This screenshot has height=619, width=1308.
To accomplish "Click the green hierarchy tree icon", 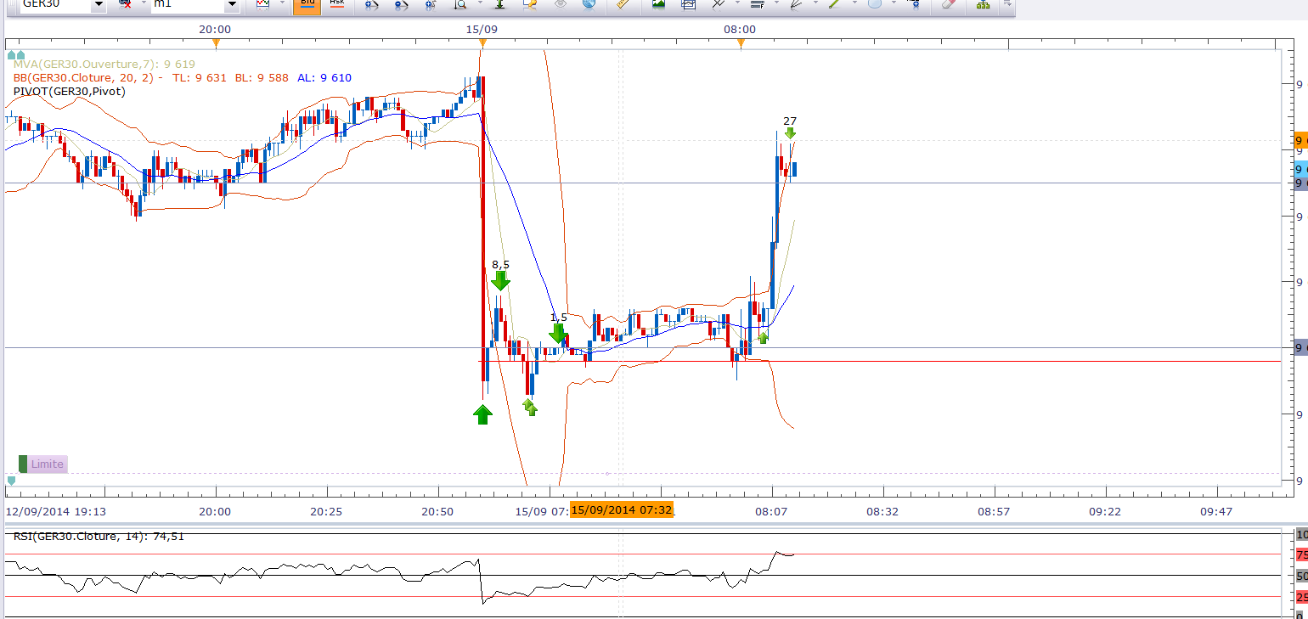I will click(x=983, y=4).
